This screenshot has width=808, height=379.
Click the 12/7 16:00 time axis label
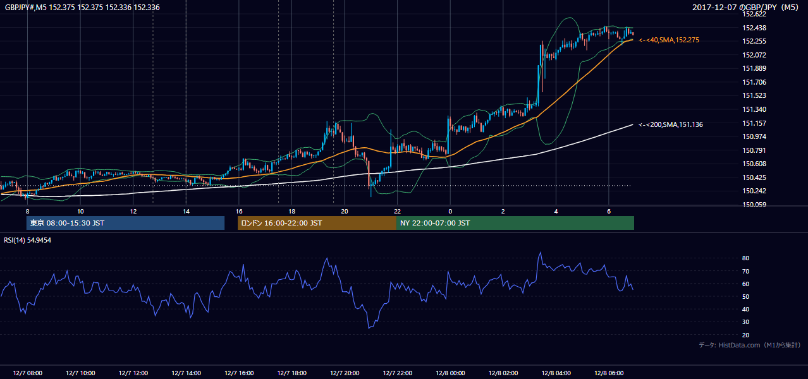[239, 373]
